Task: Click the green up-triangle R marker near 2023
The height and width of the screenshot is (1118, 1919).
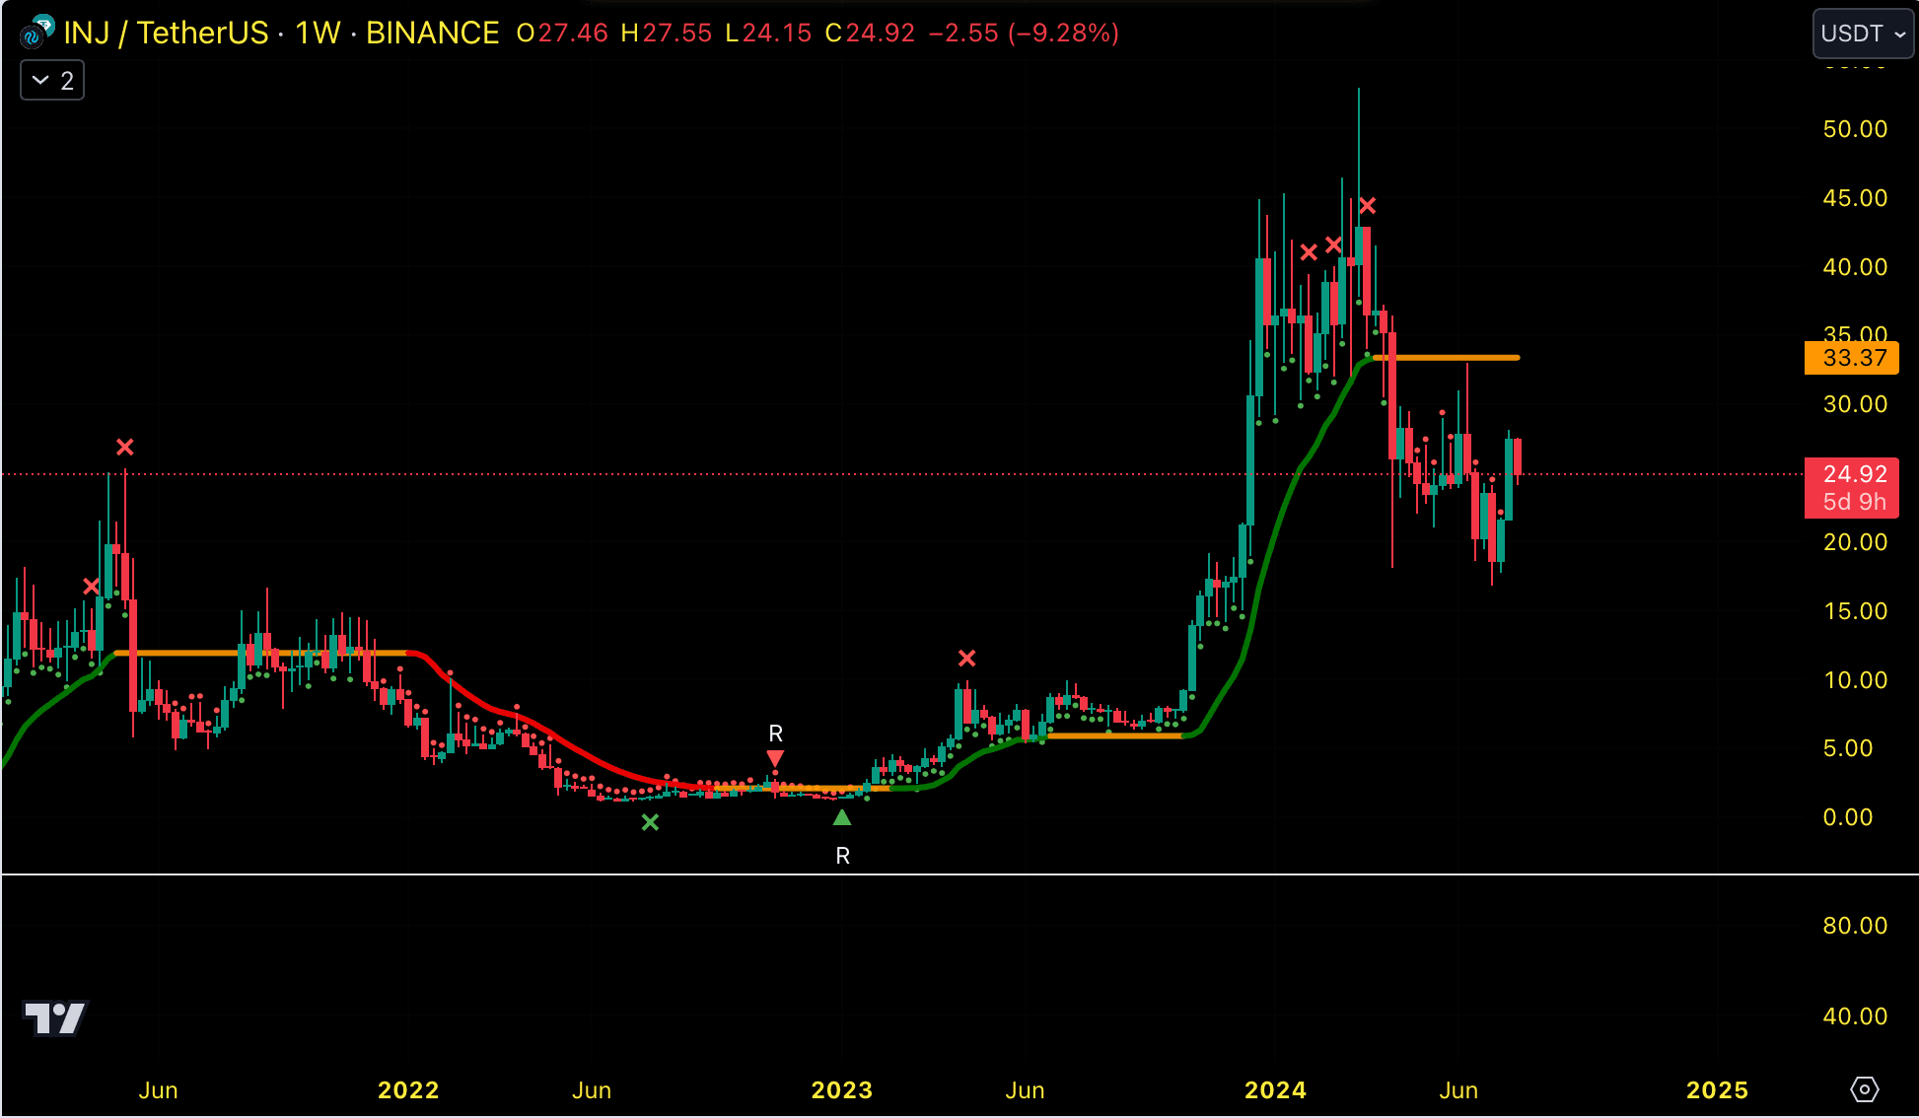Action: 842,817
